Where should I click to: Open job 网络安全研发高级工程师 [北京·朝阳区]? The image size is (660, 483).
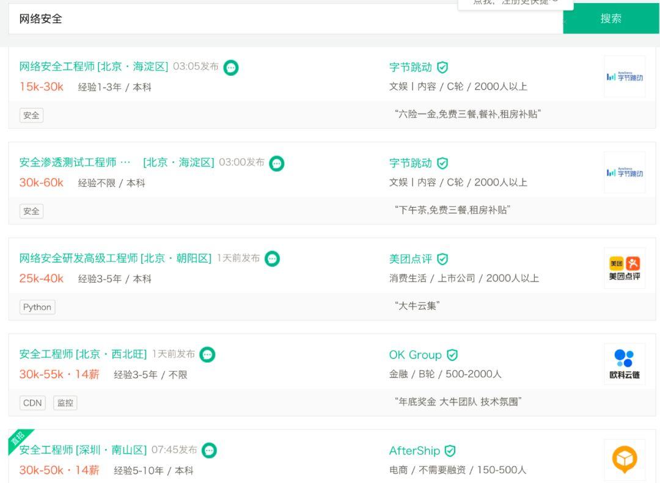(116, 258)
